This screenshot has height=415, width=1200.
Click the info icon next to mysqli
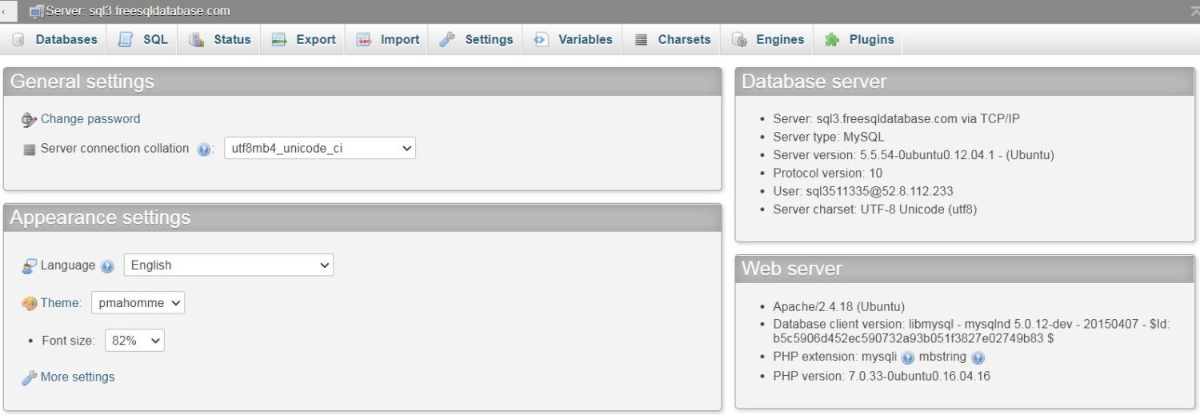click(908, 358)
